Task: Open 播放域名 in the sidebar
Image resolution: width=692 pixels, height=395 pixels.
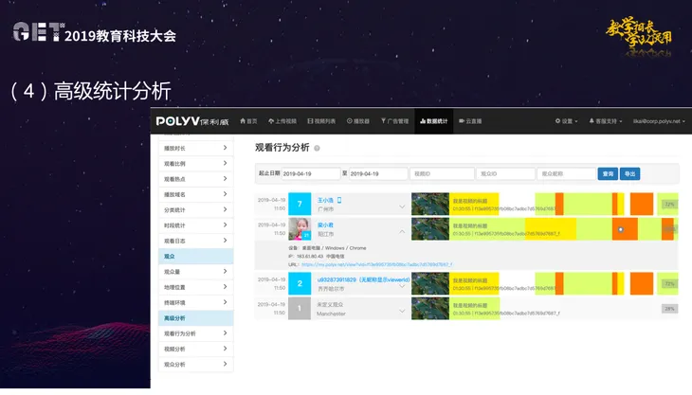Action: [x=195, y=194]
